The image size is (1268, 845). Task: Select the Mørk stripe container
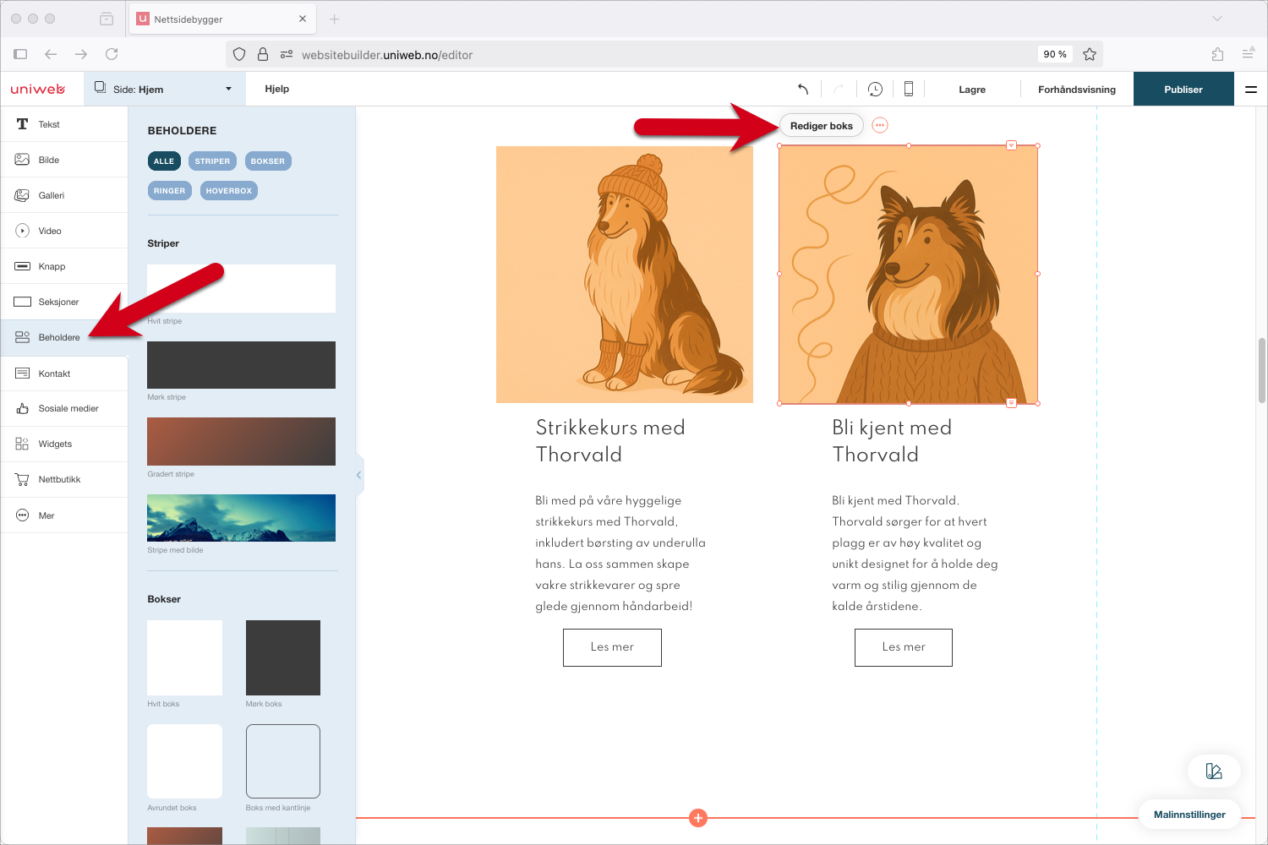(x=241, y=365)
